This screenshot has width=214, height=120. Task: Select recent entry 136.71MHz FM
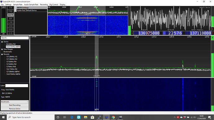(12, 69)
